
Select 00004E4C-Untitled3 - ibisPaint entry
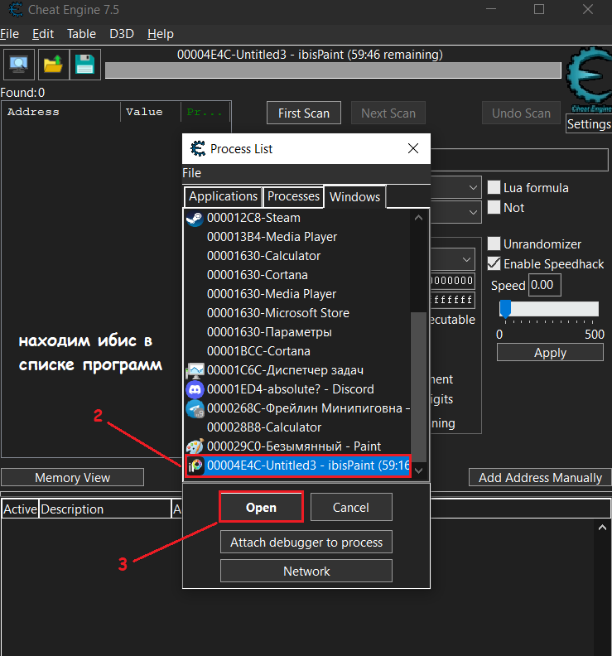pos(298,465)
